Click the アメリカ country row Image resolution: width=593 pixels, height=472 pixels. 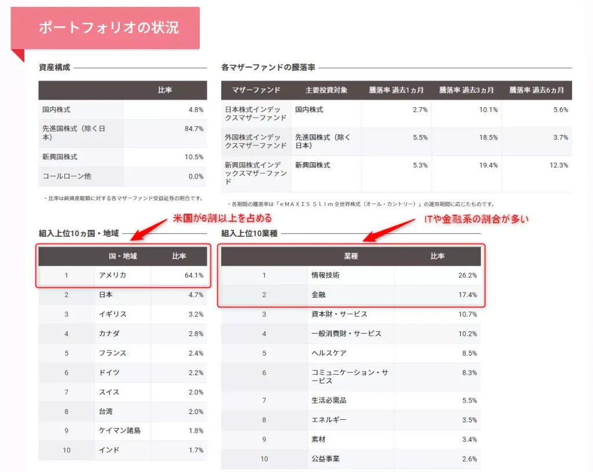(123, 275)
